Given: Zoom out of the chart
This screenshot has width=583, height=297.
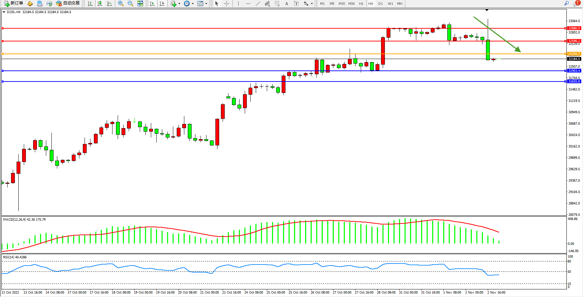Looking at the screenshot, I should pos(130,3).
